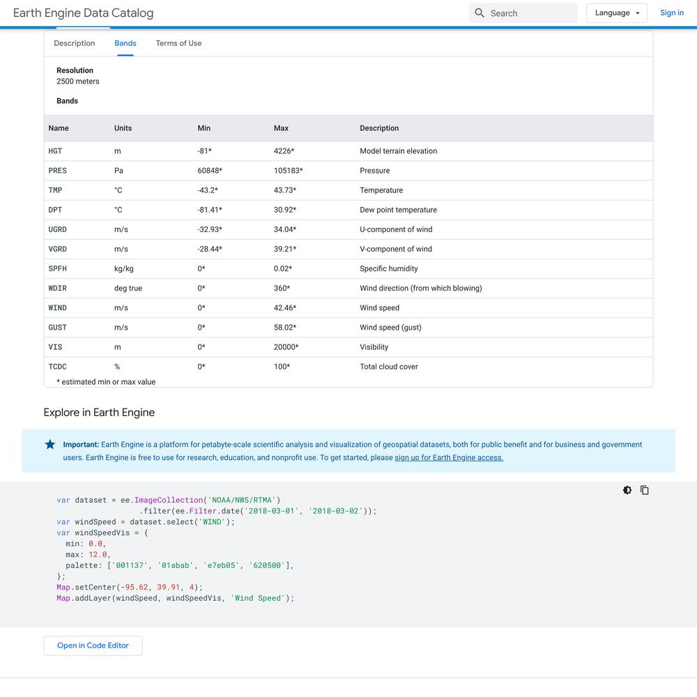The height and width of the screenshot is (697, 697).
Task: Click the Important star icon
Action: point(50,444)
